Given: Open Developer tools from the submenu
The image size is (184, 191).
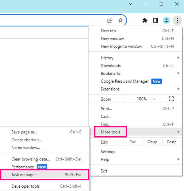Looking at the screenshot, I should click(45, 186).
